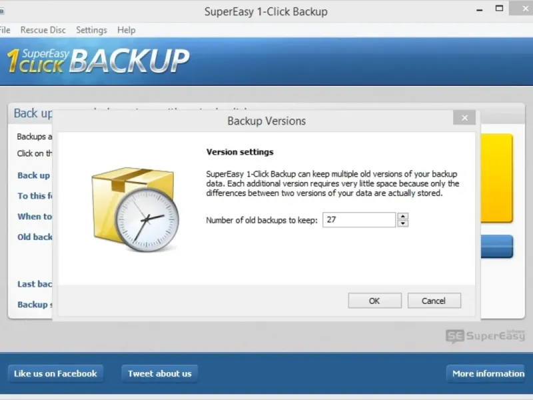Close the Backup Versions dialog
This screenshot has height=400, width=533.
click(464, 118)
